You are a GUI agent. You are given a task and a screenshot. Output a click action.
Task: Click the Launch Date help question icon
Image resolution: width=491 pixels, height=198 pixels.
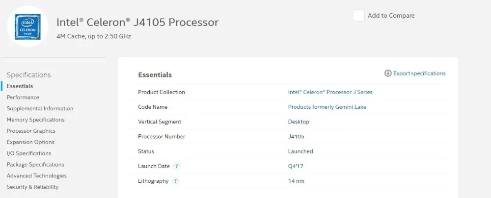(176, 166)
